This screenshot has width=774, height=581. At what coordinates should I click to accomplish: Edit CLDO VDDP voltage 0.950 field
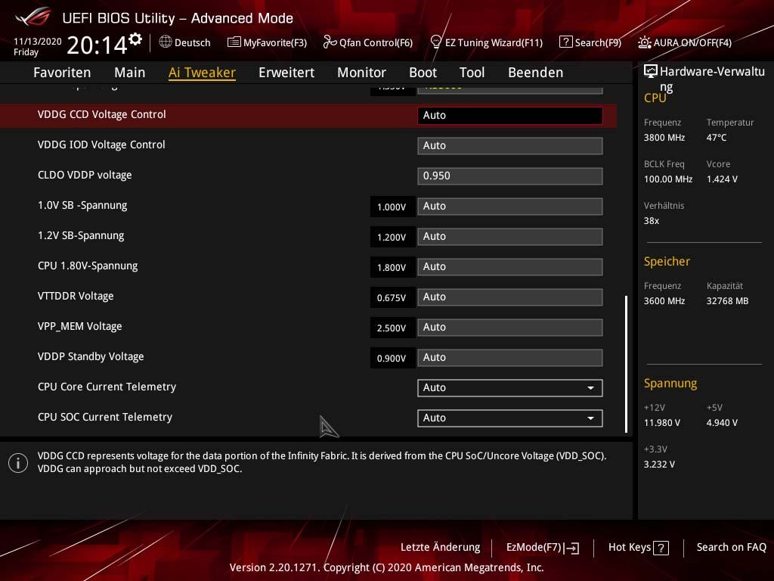510,176
